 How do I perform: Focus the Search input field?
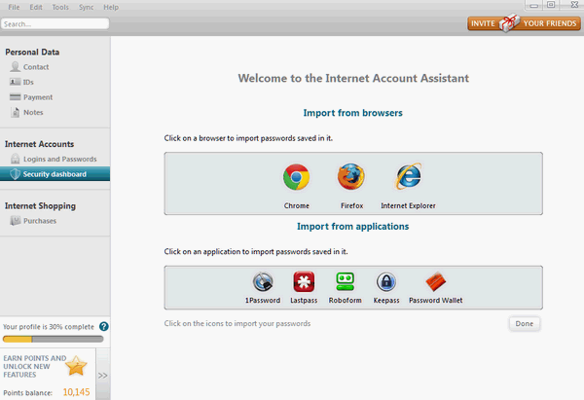coord(55,23)
